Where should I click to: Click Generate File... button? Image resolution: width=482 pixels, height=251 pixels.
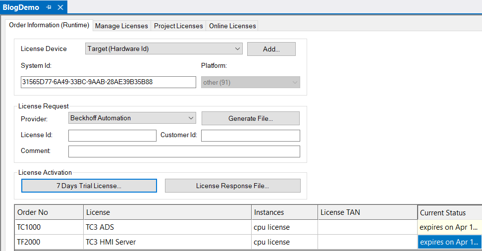pyautogui.click(x=251, y=118)
